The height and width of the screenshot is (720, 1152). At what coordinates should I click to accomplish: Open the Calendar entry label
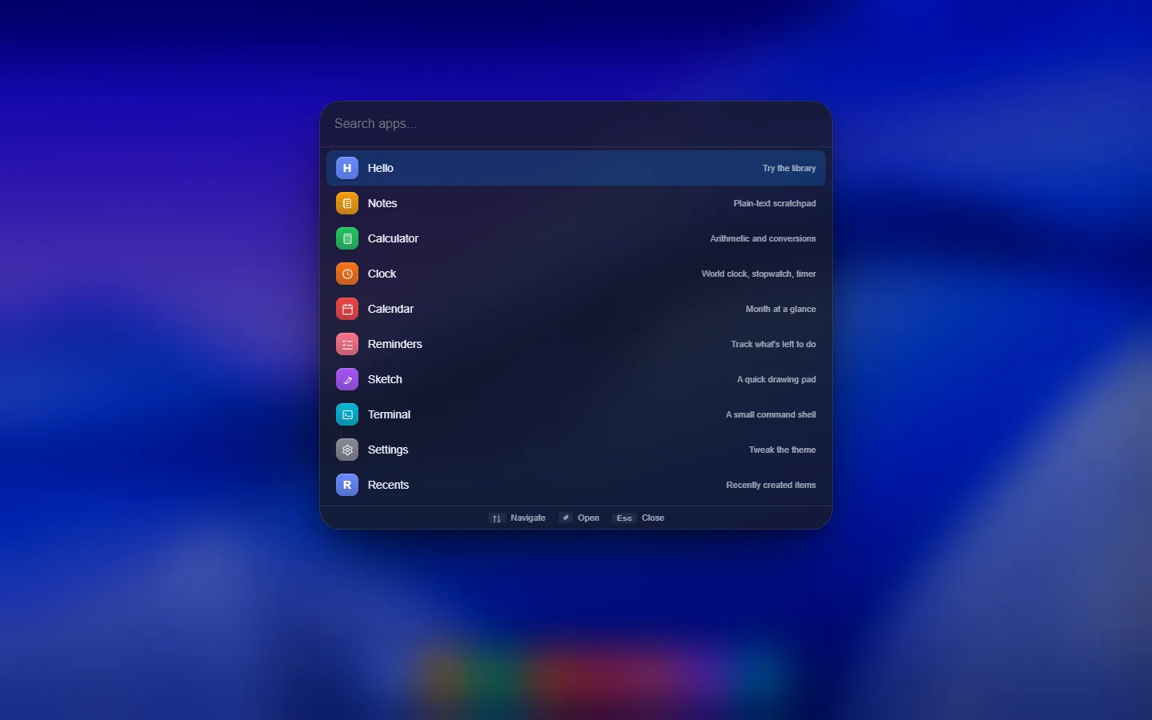click(x=390, y=309)
